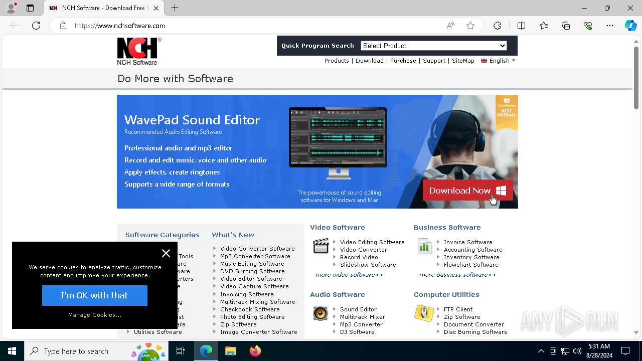Viewport: 642px width, 361px height.
Task: Add this page to favorites star
Action: tap(470, 26)
